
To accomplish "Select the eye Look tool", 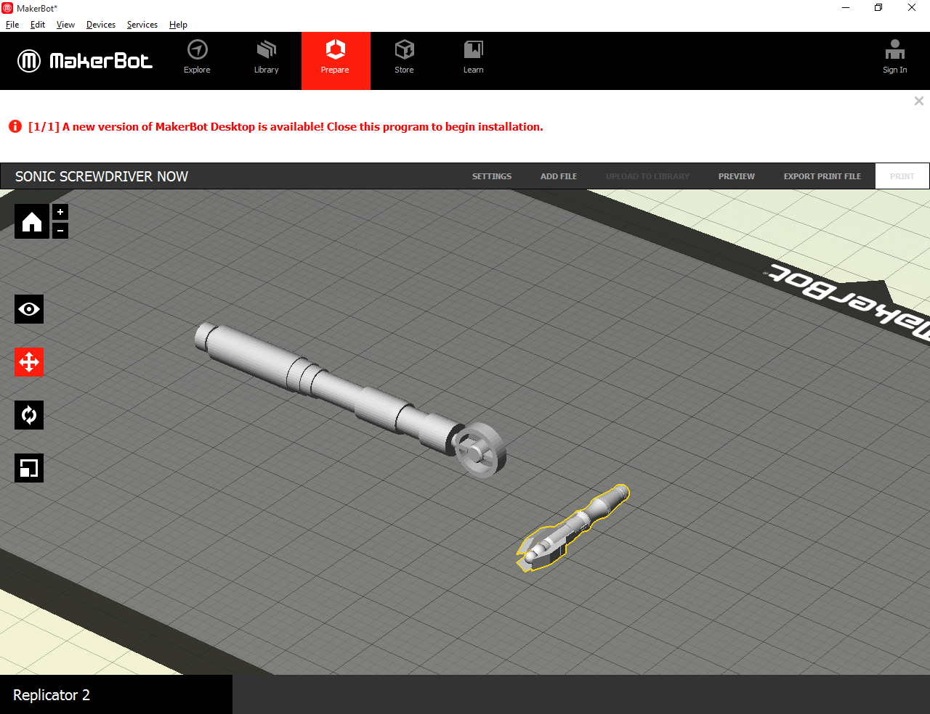I will point(29,309).
